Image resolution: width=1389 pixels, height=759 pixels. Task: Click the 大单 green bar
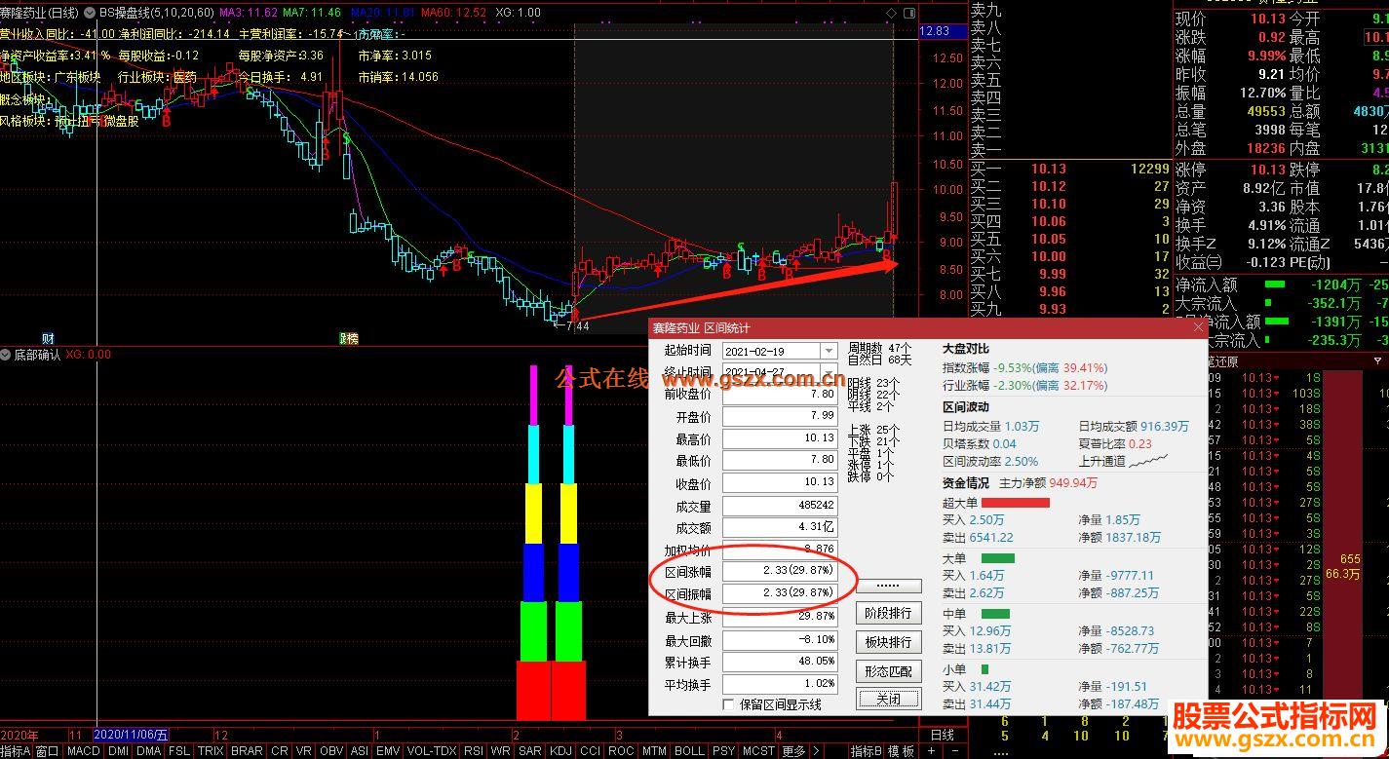click(997, 558)
